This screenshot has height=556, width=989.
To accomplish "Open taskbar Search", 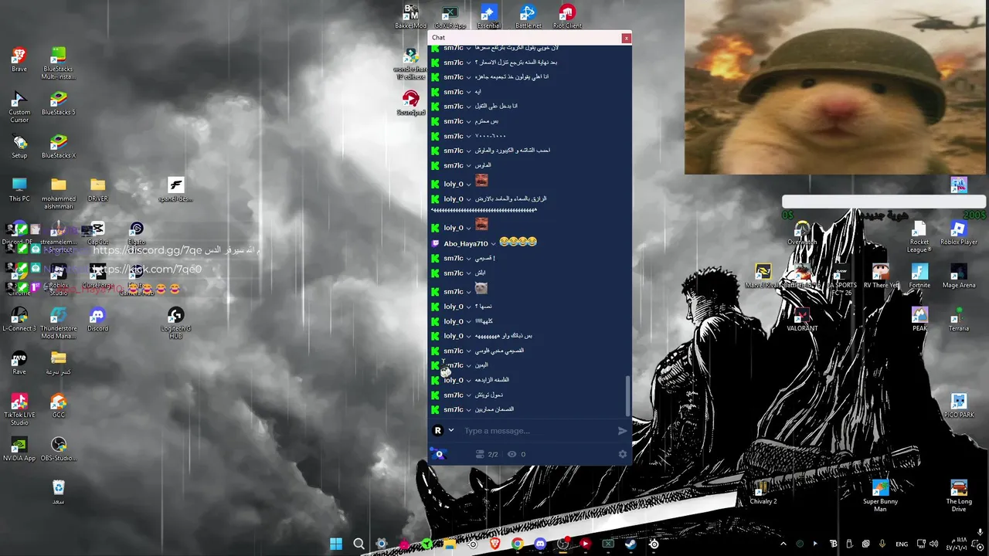I will [359, 544].
